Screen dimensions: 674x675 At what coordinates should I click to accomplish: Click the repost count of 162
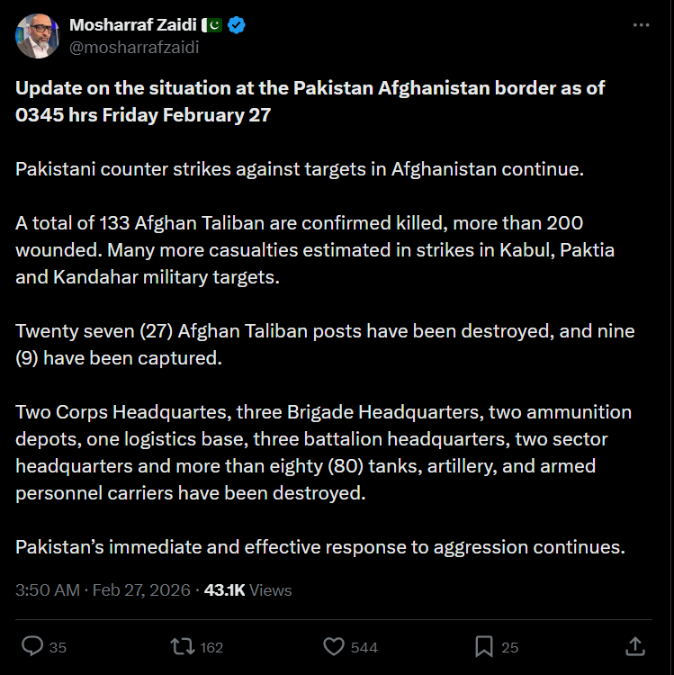click(x=212, y=647)
